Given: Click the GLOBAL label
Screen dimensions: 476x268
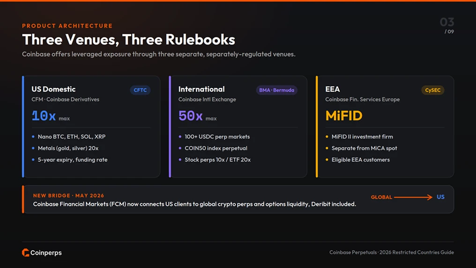Looking at the screenshot, I should [381, 197].
